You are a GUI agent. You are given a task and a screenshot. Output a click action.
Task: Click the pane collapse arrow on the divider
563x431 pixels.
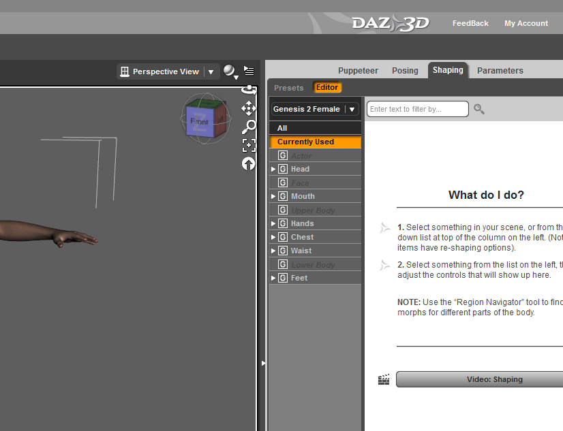[x=263, y=363]
